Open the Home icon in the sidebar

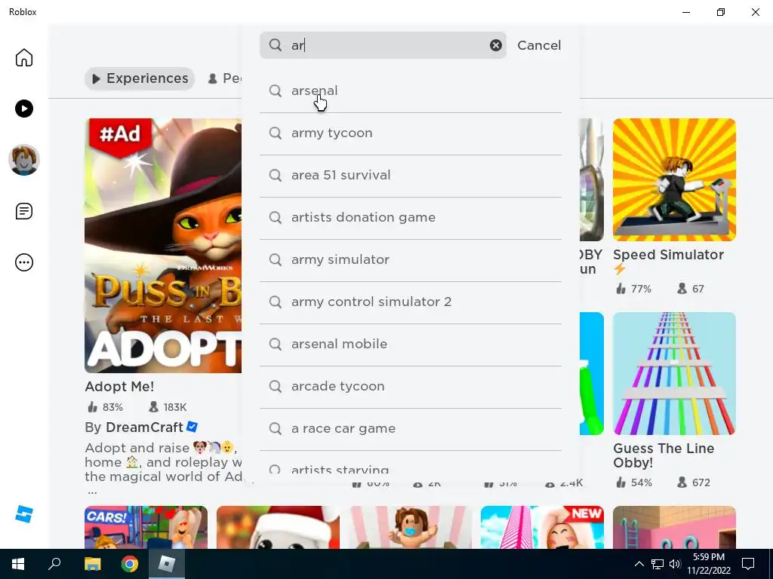tap(23, 57)
